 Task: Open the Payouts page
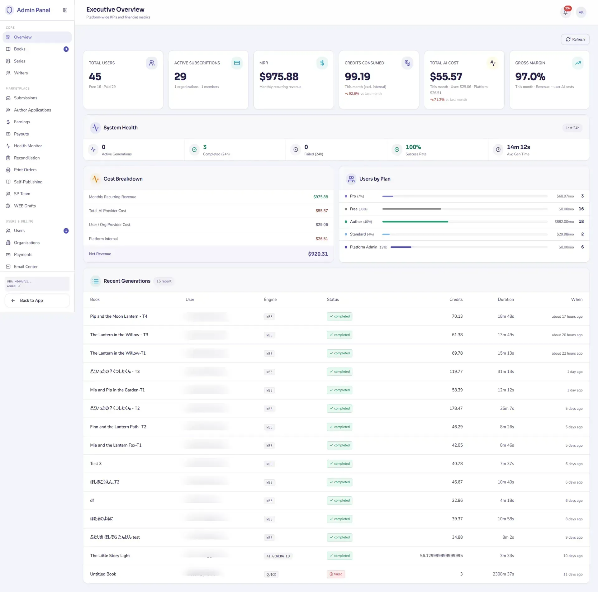click(37, 134)
